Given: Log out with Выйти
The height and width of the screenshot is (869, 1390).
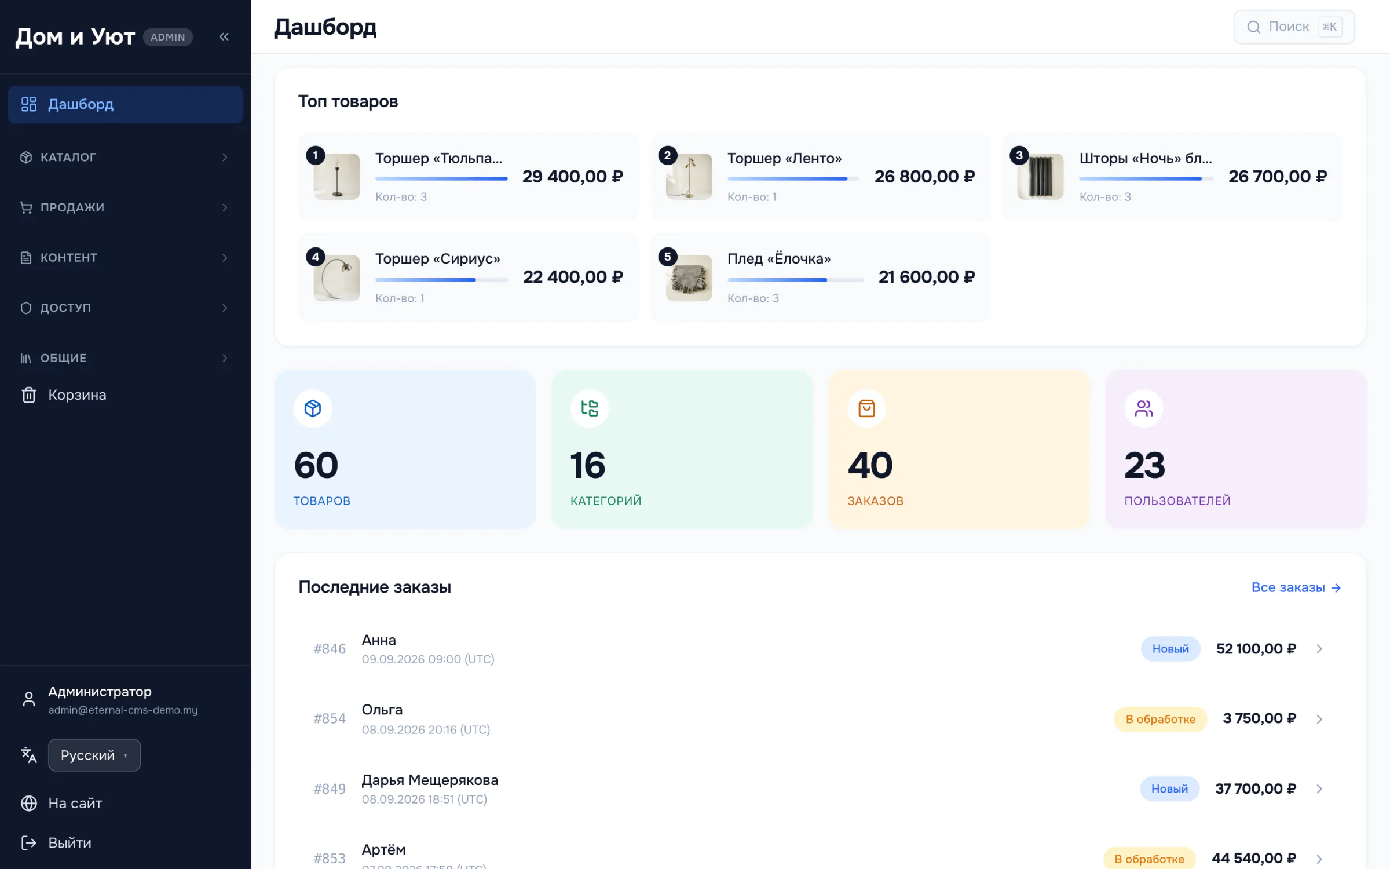Looking at the screenshot, I should coord(69,842).
